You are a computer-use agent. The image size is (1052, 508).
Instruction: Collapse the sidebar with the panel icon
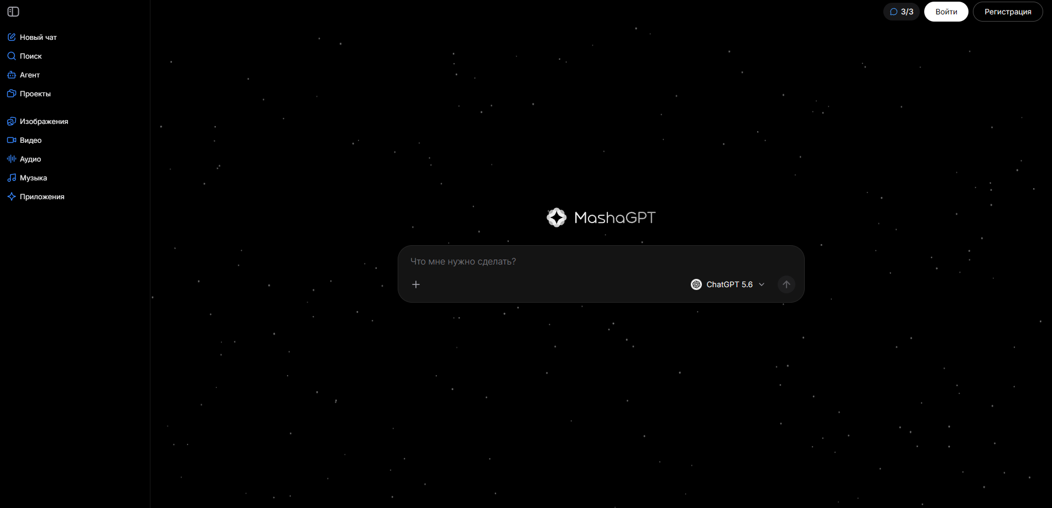(x=13, y=12)
